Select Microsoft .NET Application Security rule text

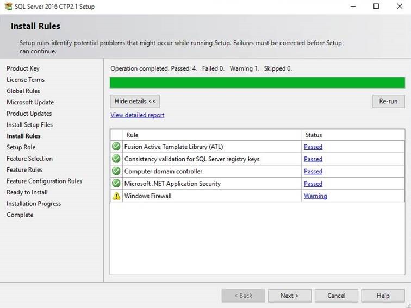click(172, 184)
